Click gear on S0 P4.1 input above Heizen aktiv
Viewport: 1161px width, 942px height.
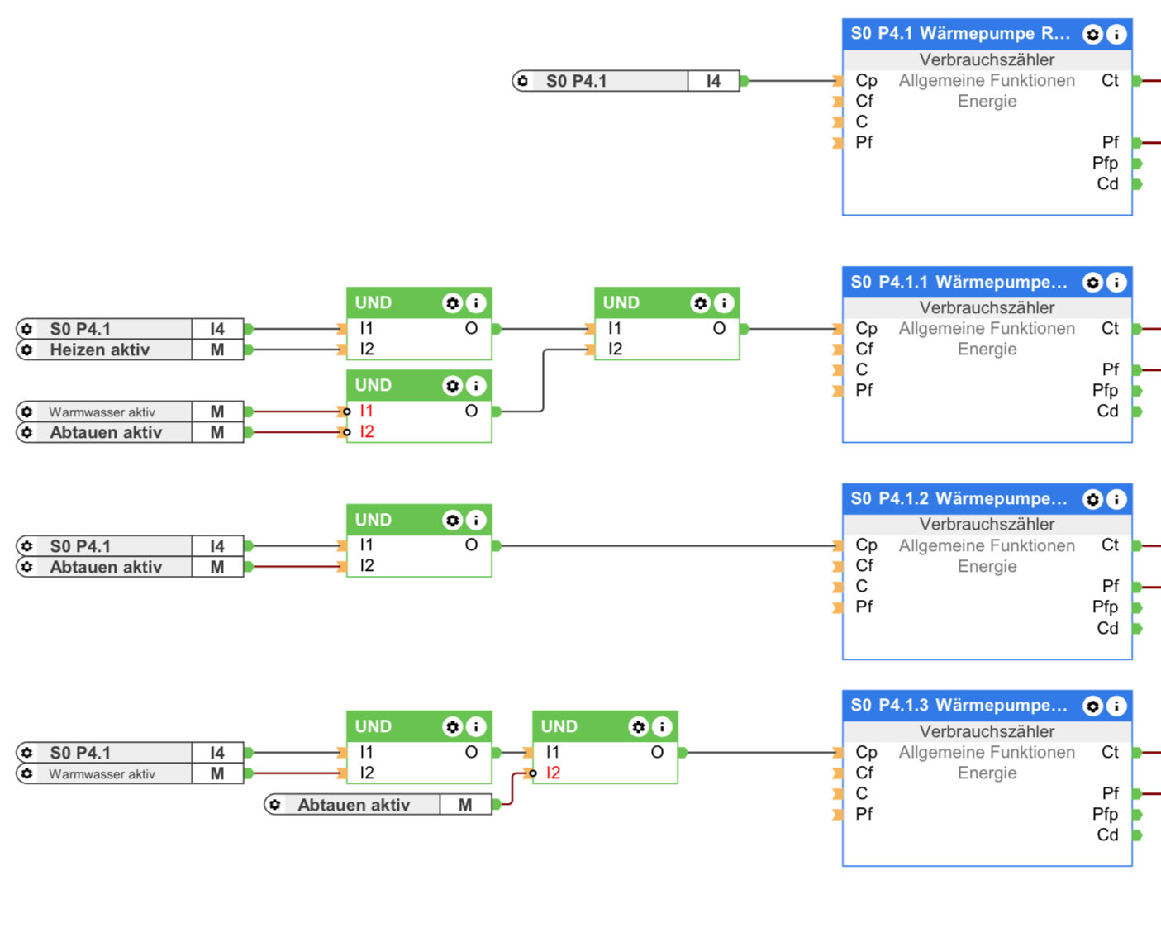(27, 329)
